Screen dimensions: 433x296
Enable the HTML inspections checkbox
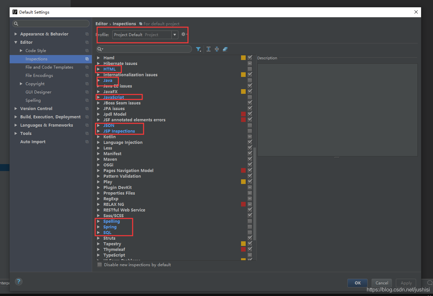[x=250, y=69]
